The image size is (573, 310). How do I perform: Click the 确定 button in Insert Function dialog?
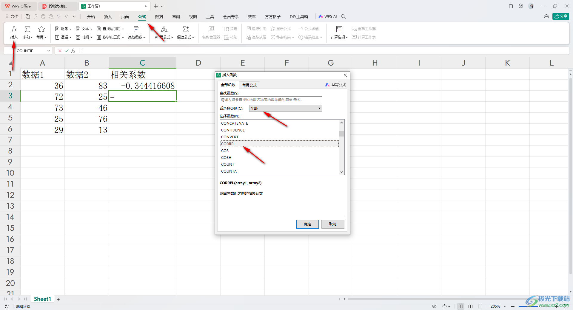(307, 224)
